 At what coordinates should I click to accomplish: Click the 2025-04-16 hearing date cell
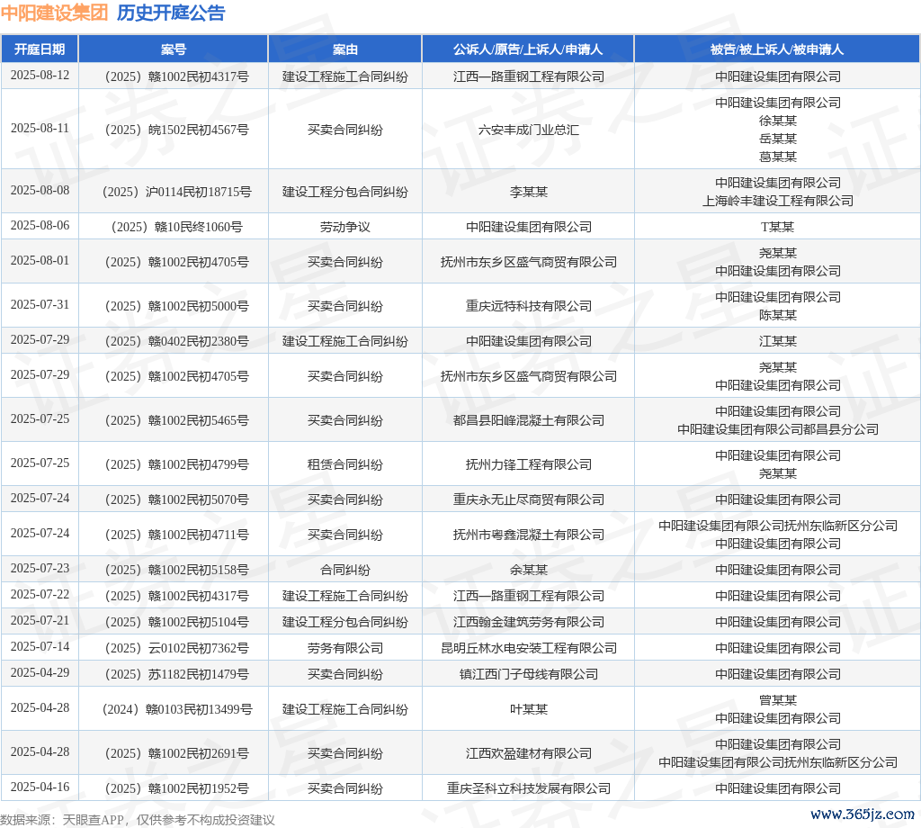(x=40, y=787)
